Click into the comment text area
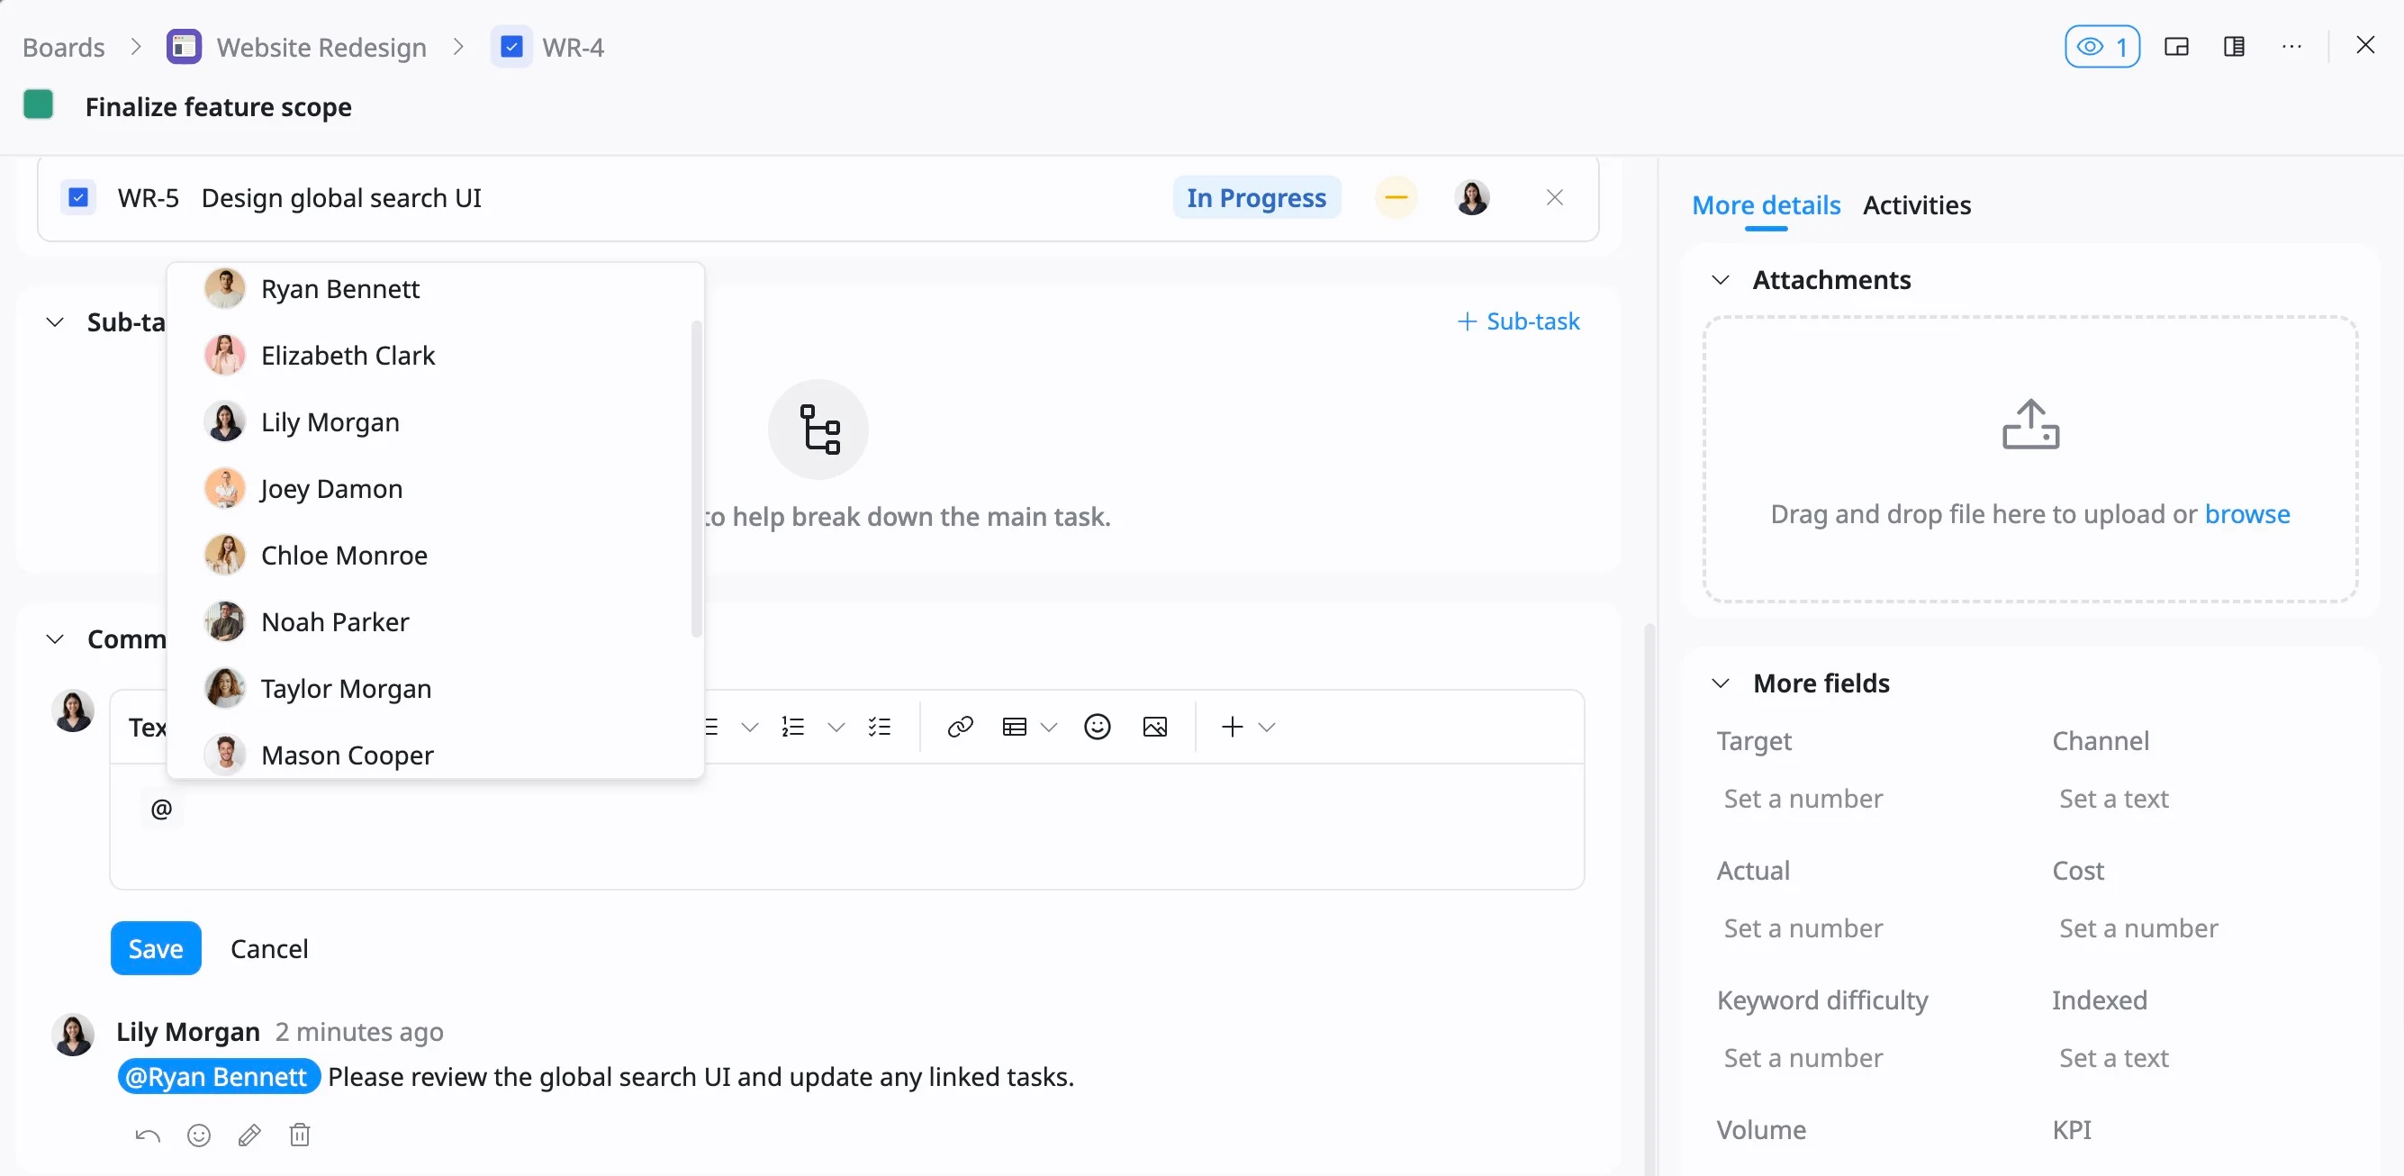 (x=846, y=826)
